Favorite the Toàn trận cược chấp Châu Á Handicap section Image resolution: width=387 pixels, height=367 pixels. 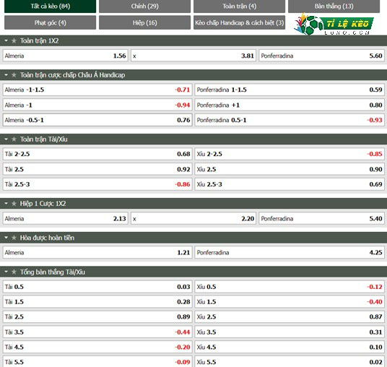(14, 75)
